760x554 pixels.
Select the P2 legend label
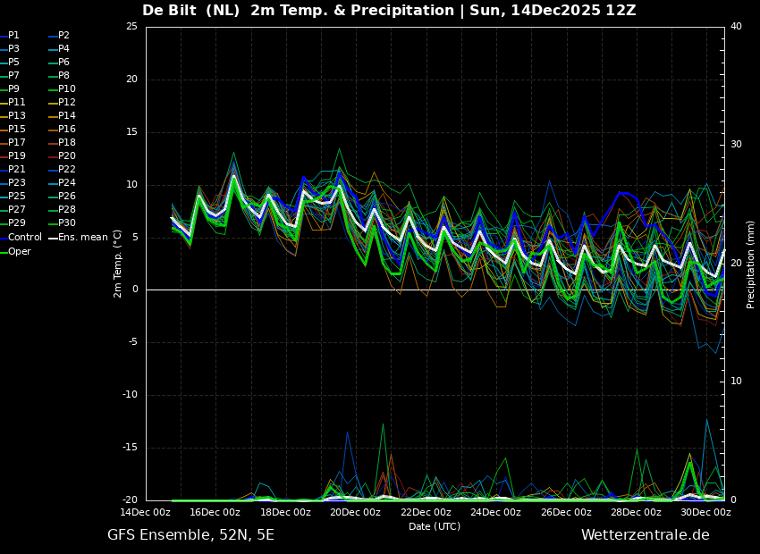coord(63,36)
